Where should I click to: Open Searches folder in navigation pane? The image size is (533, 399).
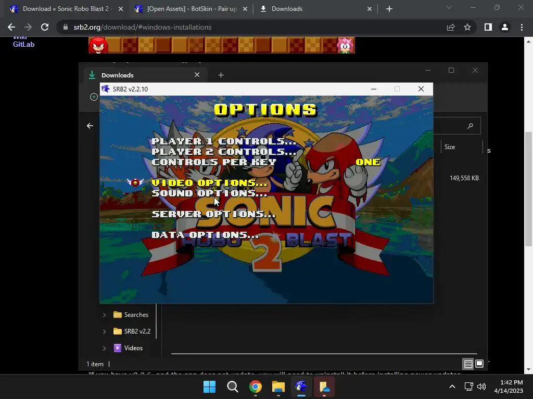tap(132, 315)
